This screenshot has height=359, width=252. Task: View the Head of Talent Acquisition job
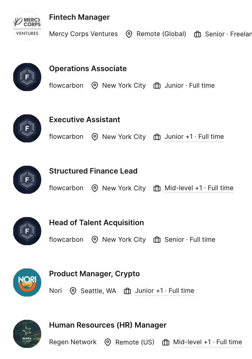tap(96, 223)
